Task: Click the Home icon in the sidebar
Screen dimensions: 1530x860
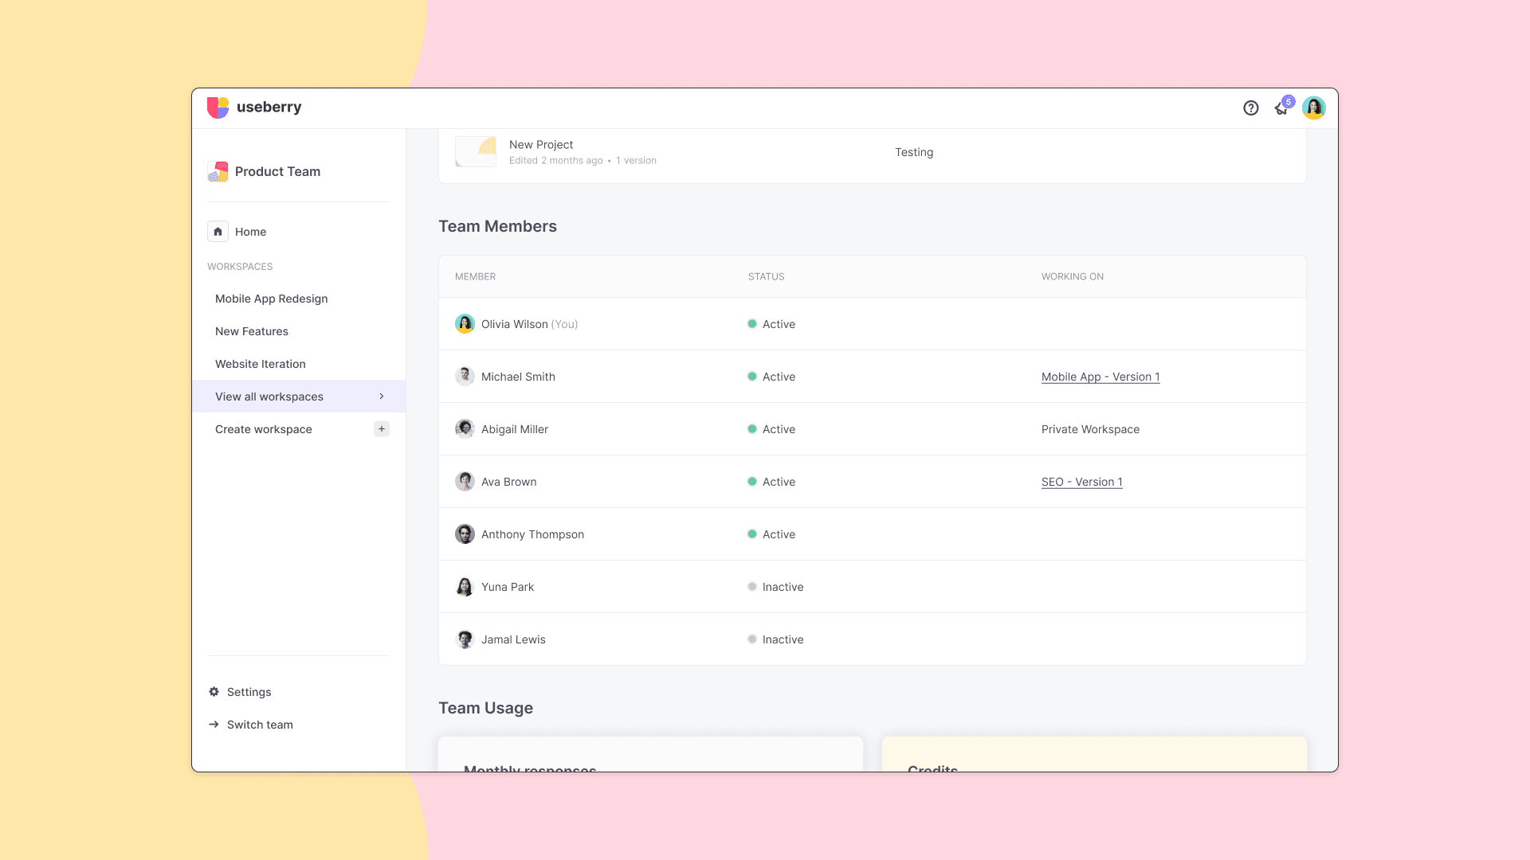Action: point(218,231)
